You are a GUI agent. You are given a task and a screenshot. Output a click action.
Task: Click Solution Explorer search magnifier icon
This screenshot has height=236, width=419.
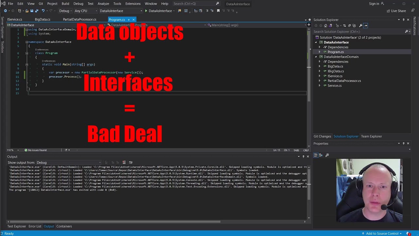(407, 31)
